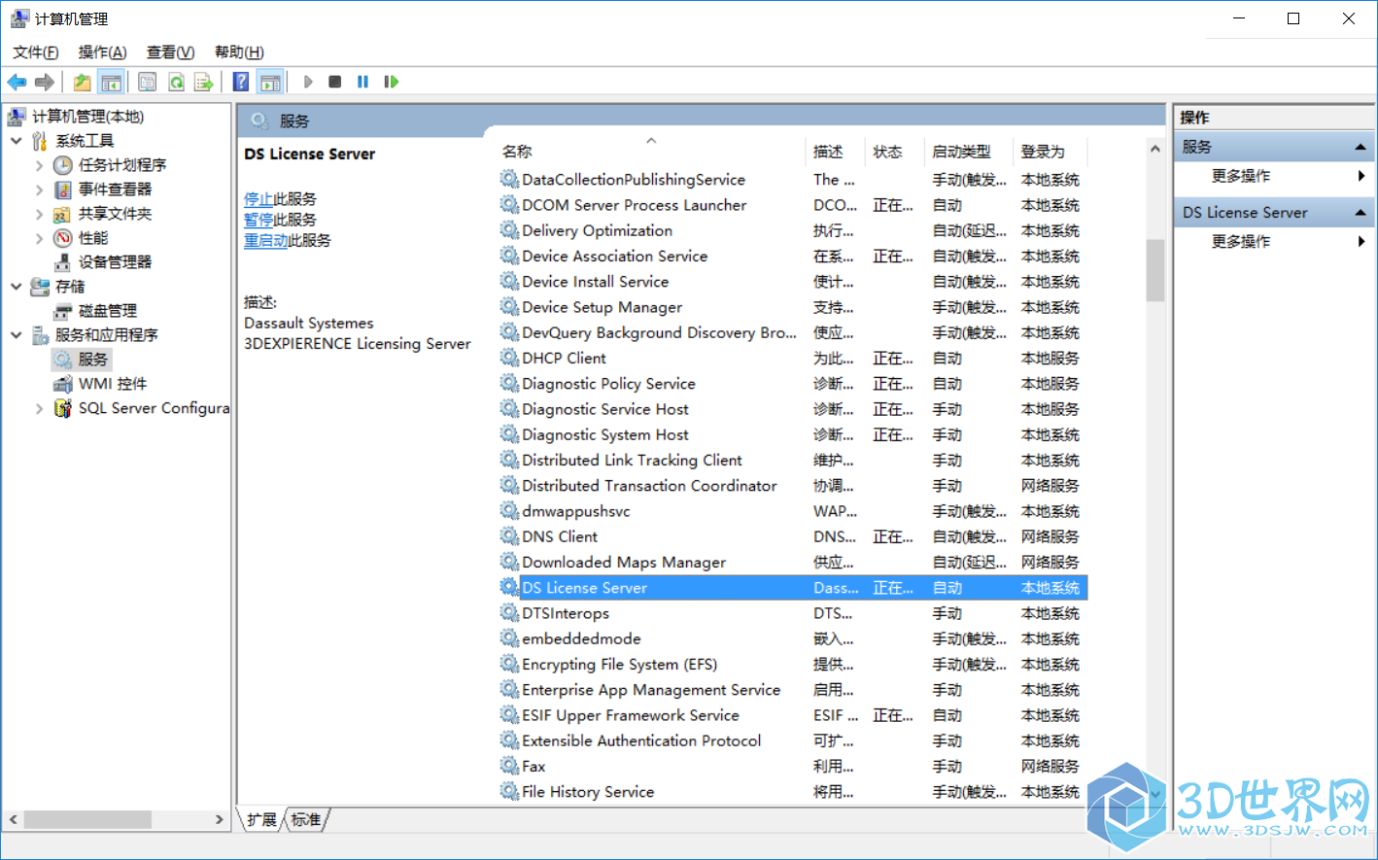Select the Distributed Transaction Coordinator row
The width and height of the screenshot is (1378, 860).
[x=792, y=486]
